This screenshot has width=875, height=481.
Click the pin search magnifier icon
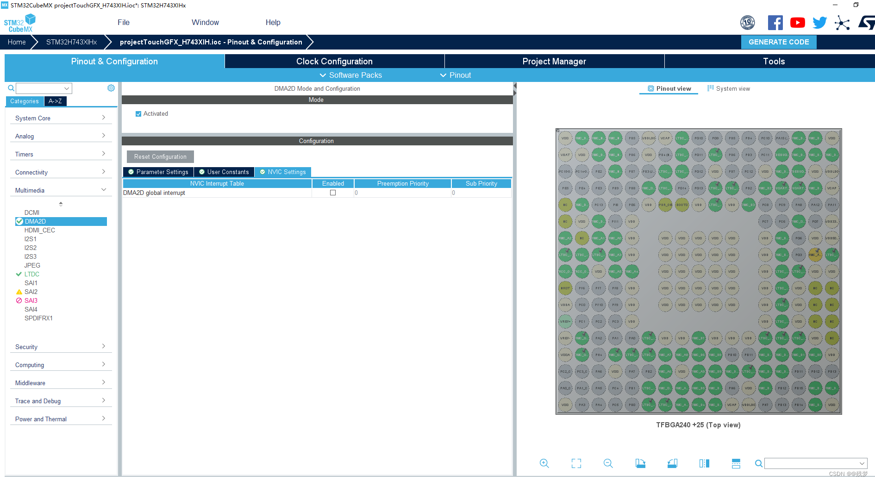pyautogui.click(x=759, y=463)
